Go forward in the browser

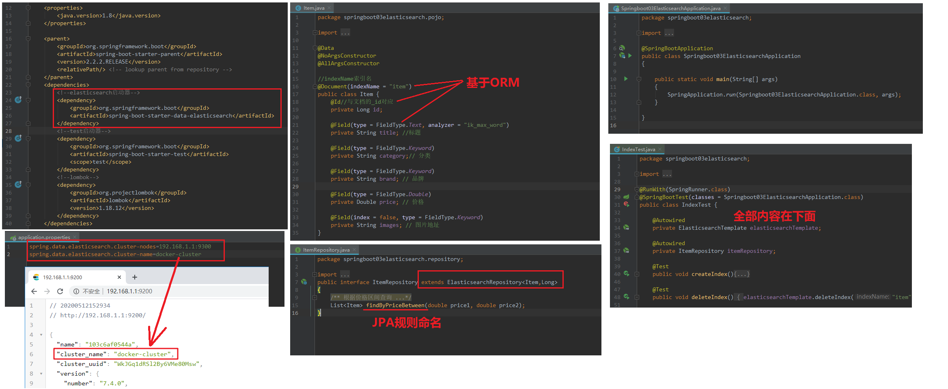pos(47,291)
